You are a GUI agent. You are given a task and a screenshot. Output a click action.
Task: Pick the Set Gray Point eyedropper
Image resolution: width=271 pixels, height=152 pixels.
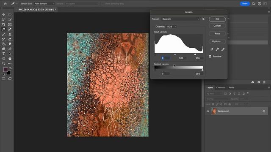[217, 49]
